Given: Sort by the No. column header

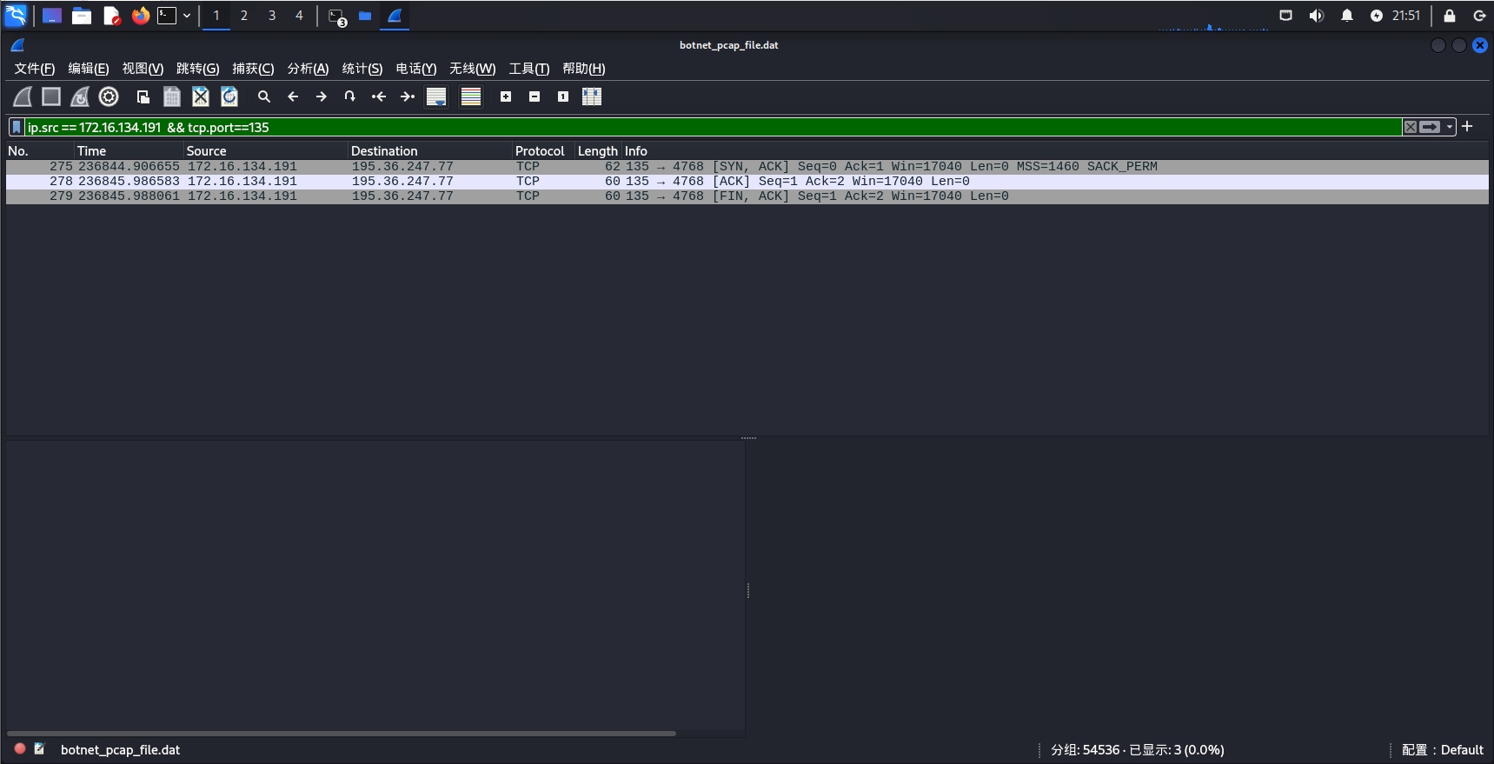Looking at the screenshot, I should (40, 151).
